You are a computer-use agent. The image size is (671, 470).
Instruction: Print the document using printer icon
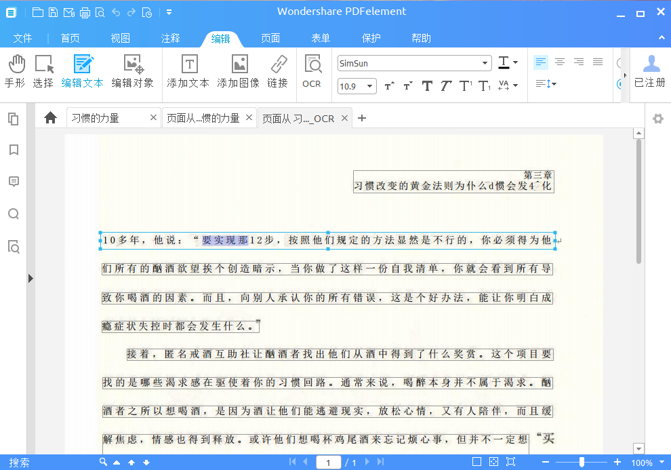pos(85,13)
